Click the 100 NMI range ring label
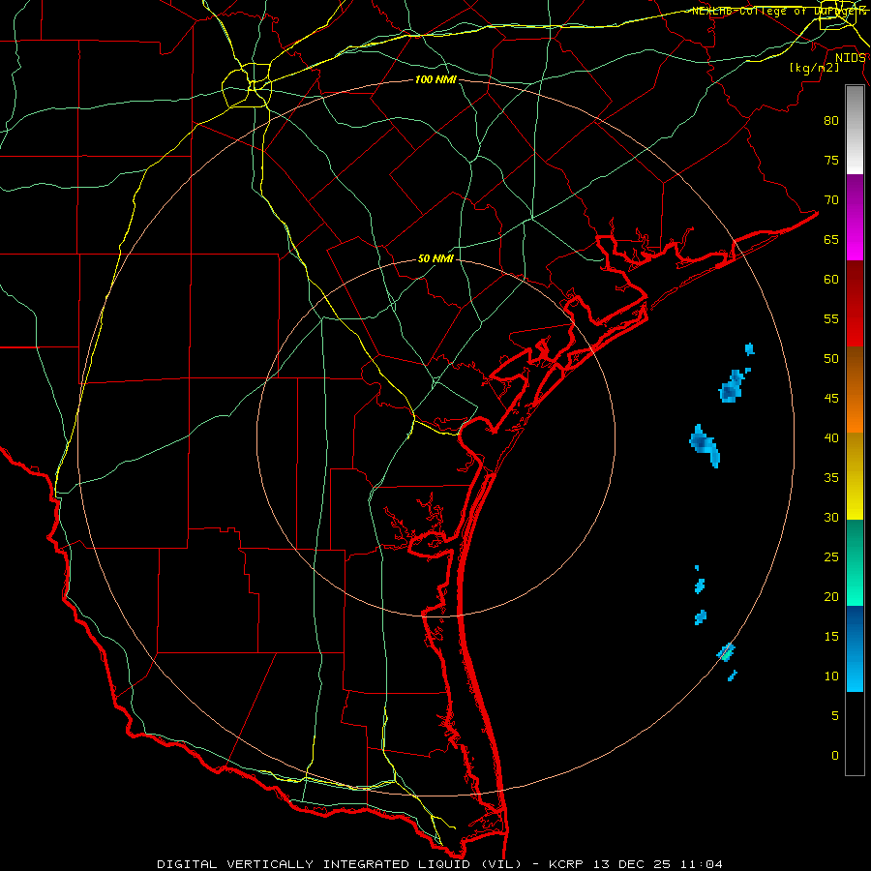Viewport: 871px width, 871px height. pos(435,80)
